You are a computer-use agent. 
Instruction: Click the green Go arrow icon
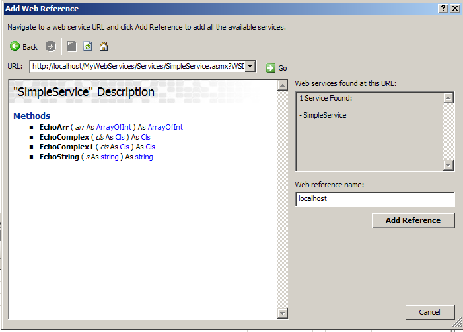pos(271,68)
